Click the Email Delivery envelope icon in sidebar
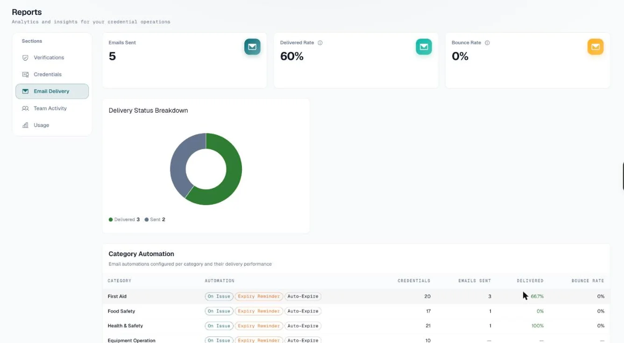 click(25, 91)
